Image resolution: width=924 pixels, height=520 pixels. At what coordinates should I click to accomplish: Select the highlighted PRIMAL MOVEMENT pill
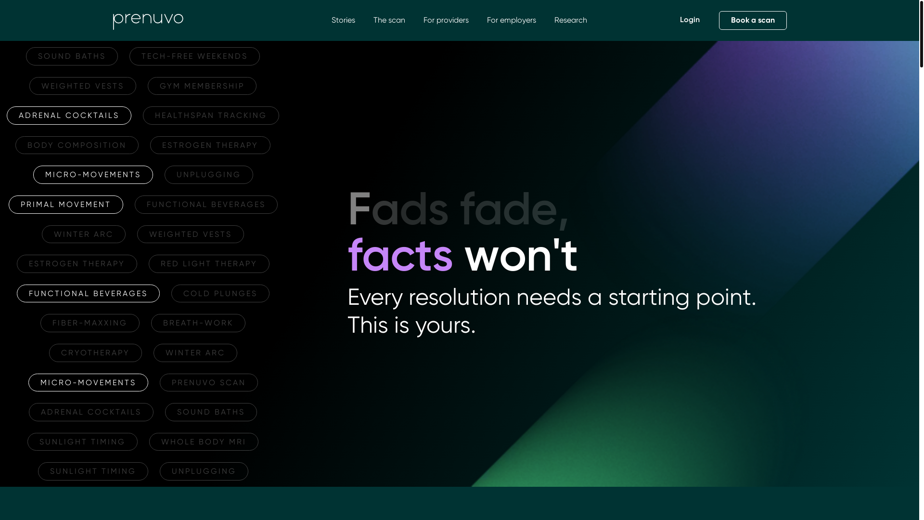point(66,205)
